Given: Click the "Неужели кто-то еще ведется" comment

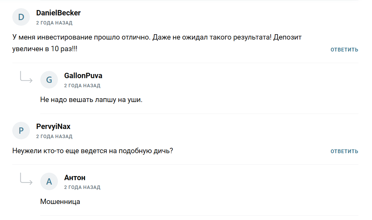Looking at the screenshot, I should pyautogui.click(x=93, y=151).
